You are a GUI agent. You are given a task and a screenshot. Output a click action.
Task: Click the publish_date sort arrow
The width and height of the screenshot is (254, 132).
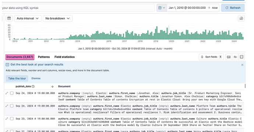[53, 87]
